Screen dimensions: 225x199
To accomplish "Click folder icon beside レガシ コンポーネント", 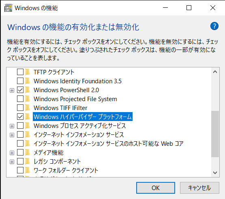I will (27, 162).
